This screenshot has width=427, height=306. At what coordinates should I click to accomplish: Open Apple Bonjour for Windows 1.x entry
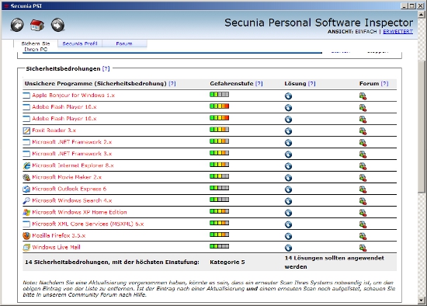[x=73, y=96]
